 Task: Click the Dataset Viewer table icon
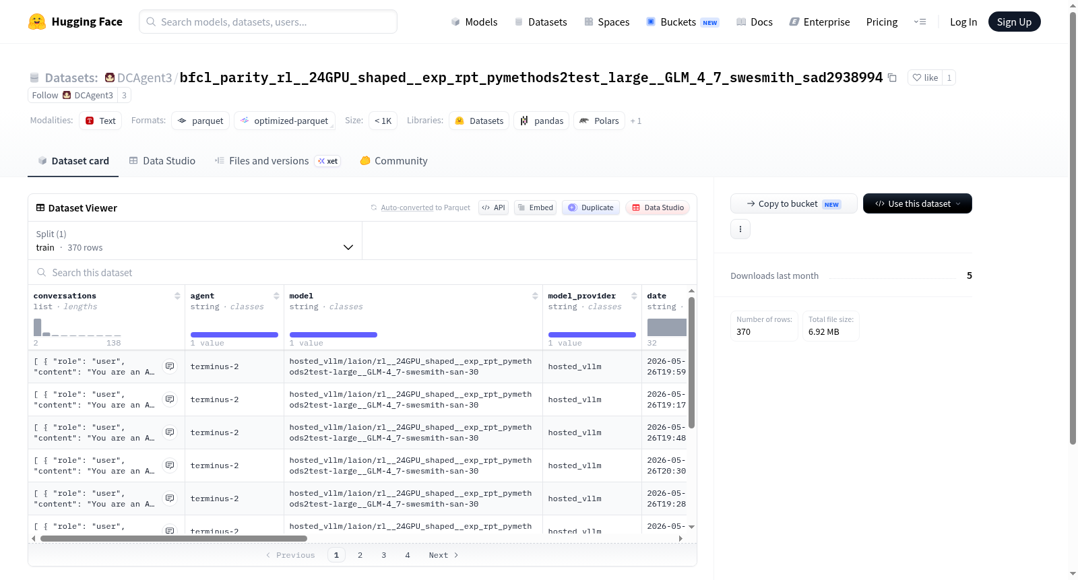tap(40, 207)
